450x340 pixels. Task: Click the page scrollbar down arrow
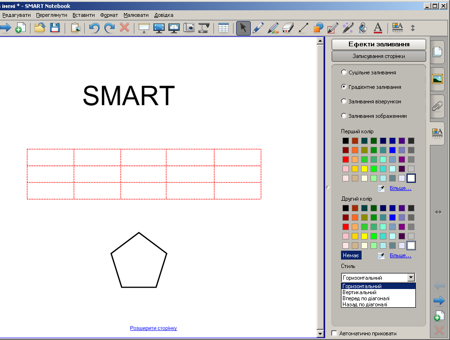coord(320,333)
